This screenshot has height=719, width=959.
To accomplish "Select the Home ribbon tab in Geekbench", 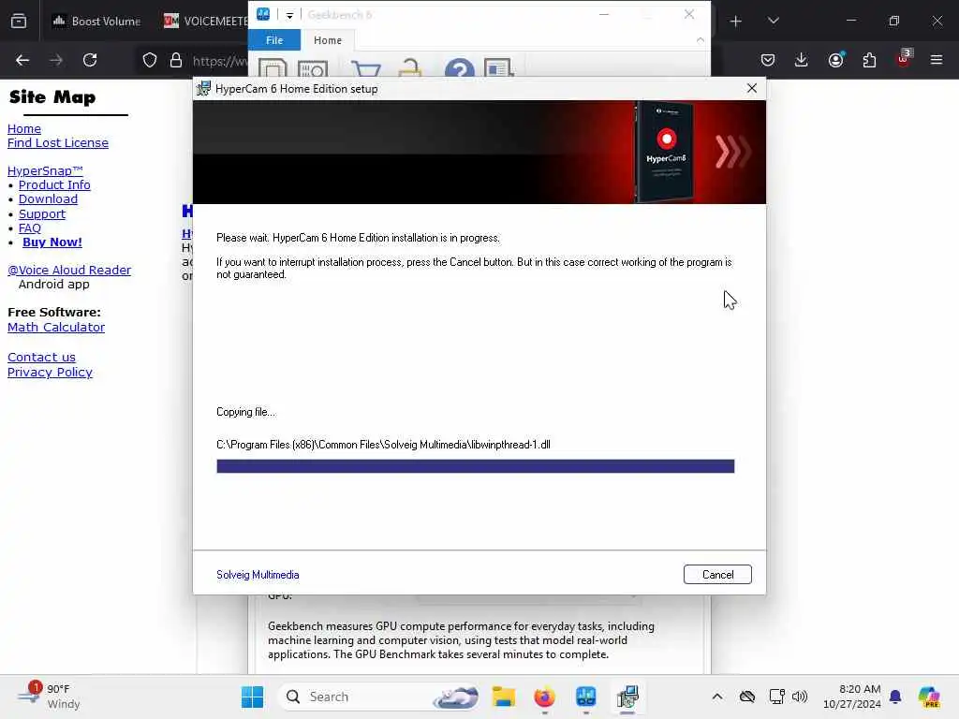I will [x=327, y=39].
